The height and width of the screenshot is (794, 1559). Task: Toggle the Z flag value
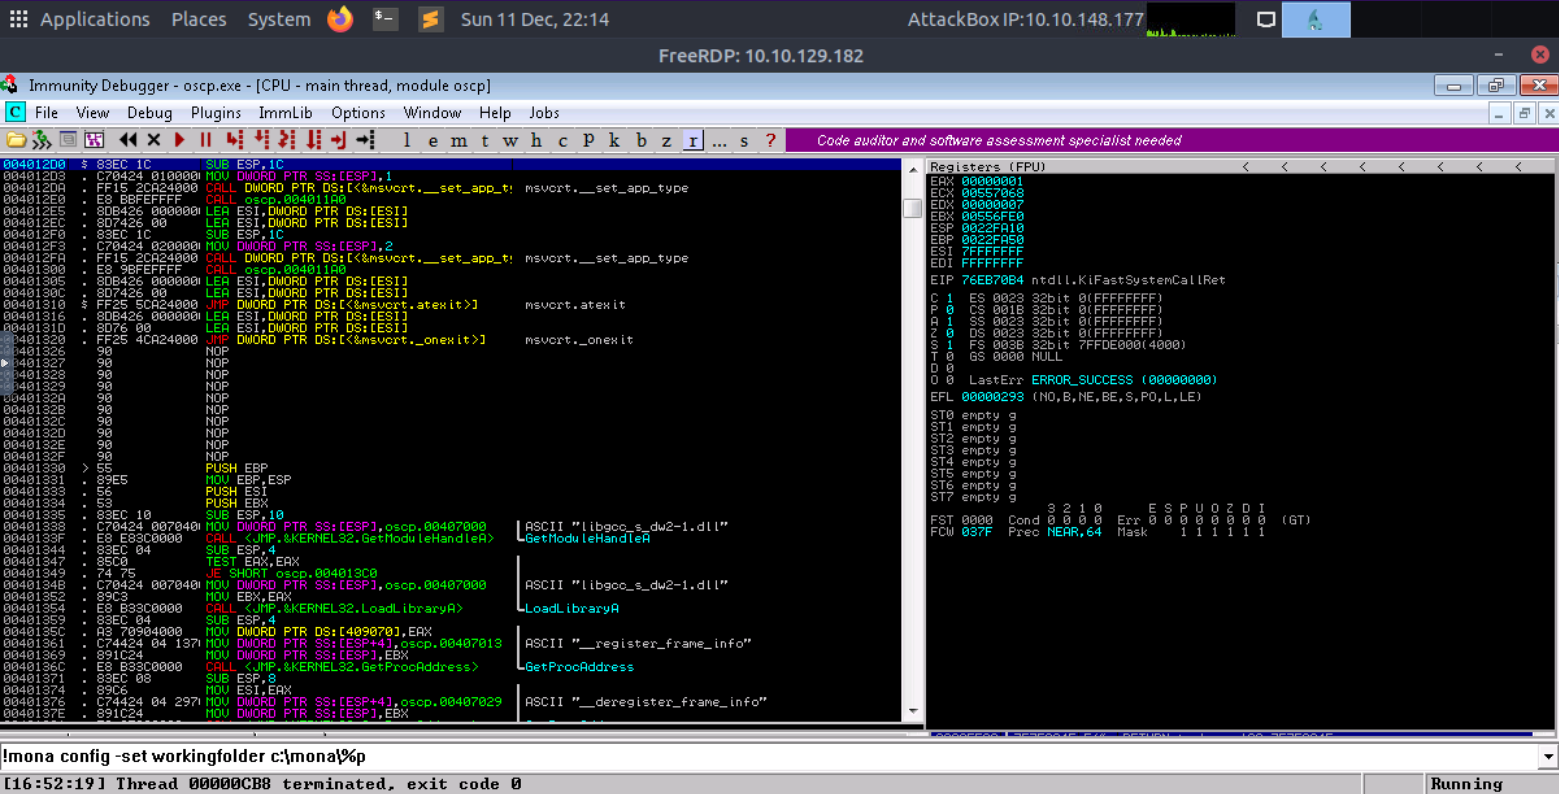coord(949,333)
